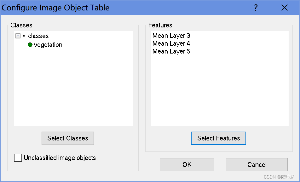Confirm with the OK button
This screenshot has height=182, width=300.
pos(187,165)
